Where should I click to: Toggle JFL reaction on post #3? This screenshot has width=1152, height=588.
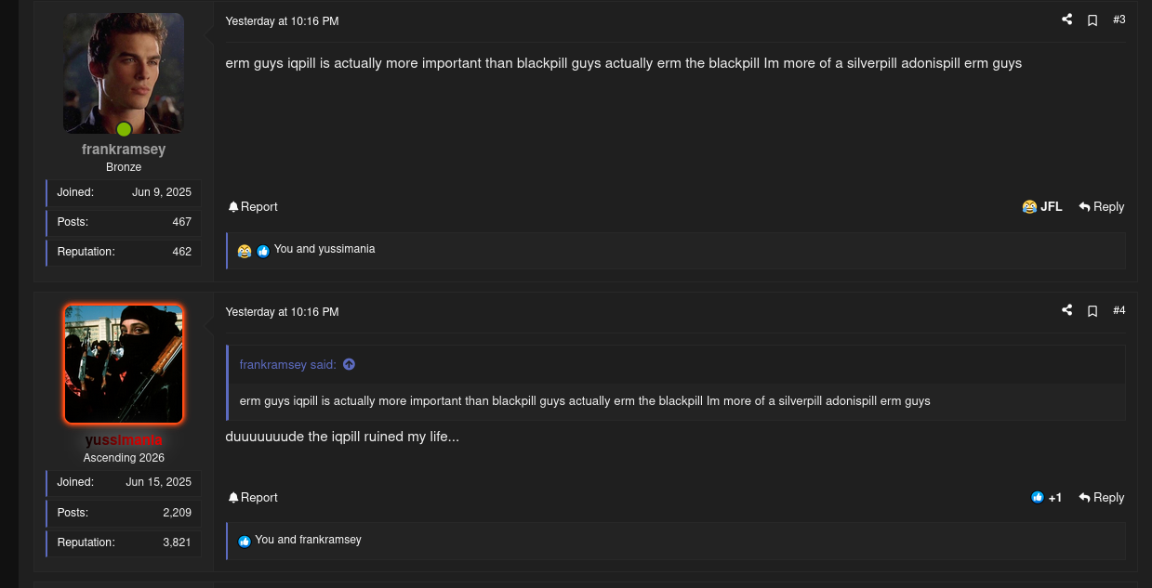coord(1042,207)
